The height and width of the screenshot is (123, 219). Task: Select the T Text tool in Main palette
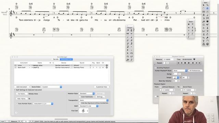point(204,41)
